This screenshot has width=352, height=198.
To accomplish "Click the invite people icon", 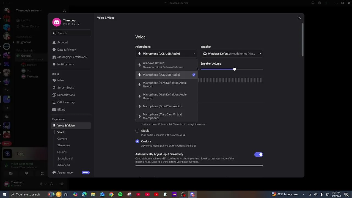I will [64, 10].
